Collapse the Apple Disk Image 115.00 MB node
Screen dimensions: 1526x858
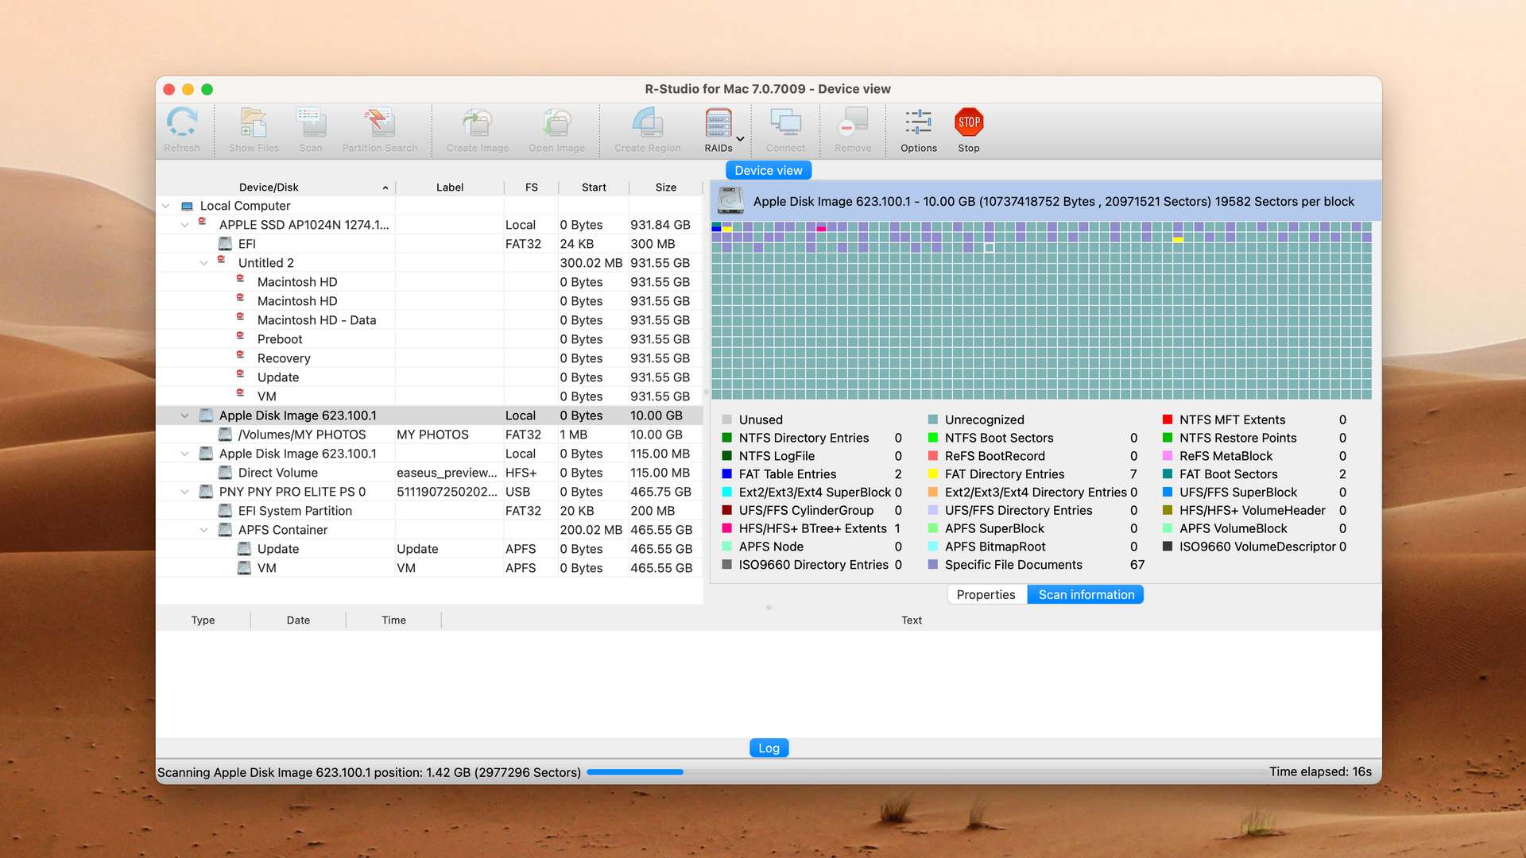(x=185, y=454)
